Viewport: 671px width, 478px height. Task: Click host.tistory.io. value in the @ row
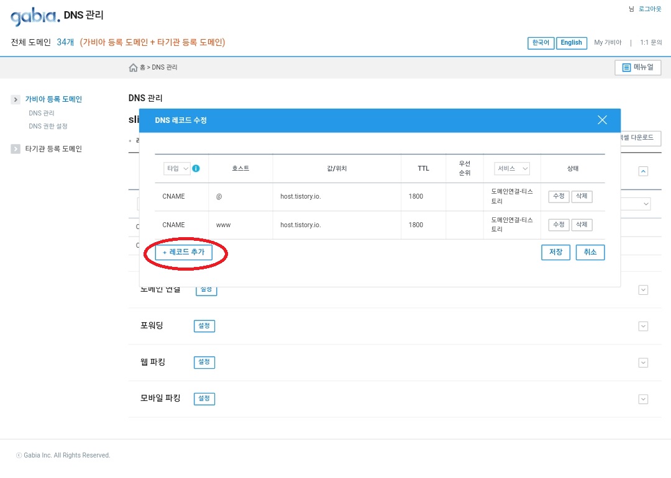coord(301,197)
